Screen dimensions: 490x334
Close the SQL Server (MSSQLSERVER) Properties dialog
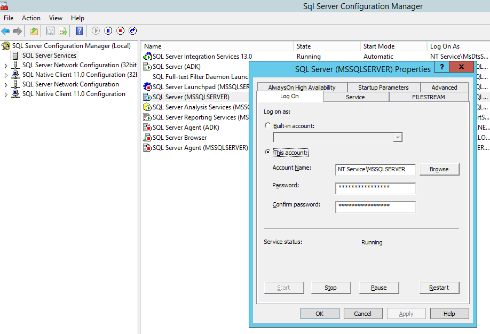[x=461, y=67]
